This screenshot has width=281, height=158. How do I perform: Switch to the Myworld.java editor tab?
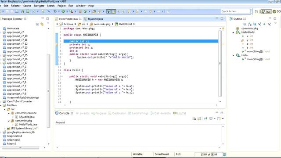tap(94, 19)
